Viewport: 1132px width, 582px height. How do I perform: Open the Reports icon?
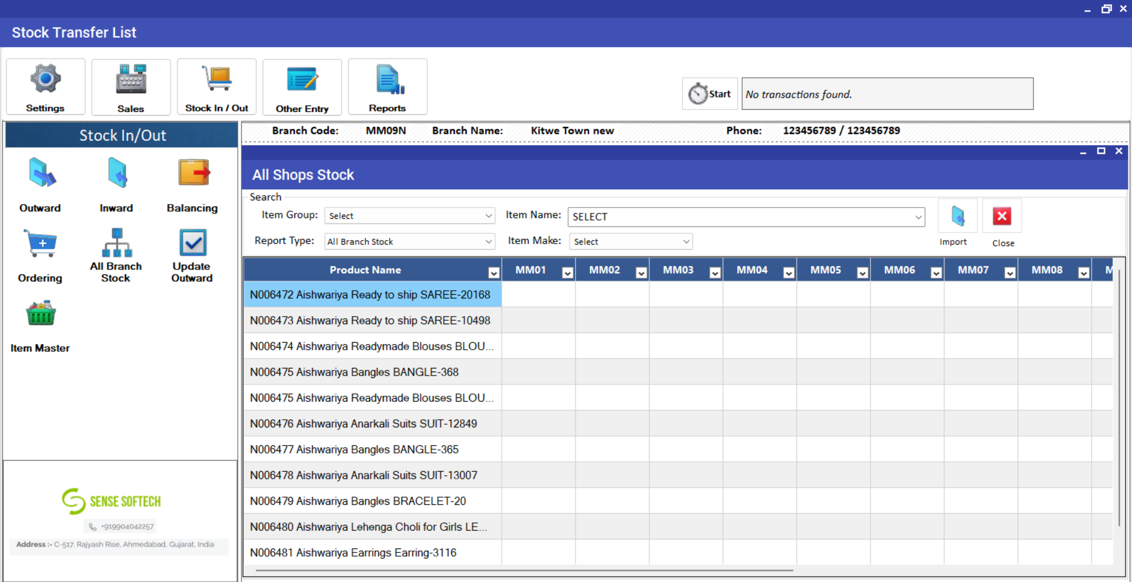388,87
